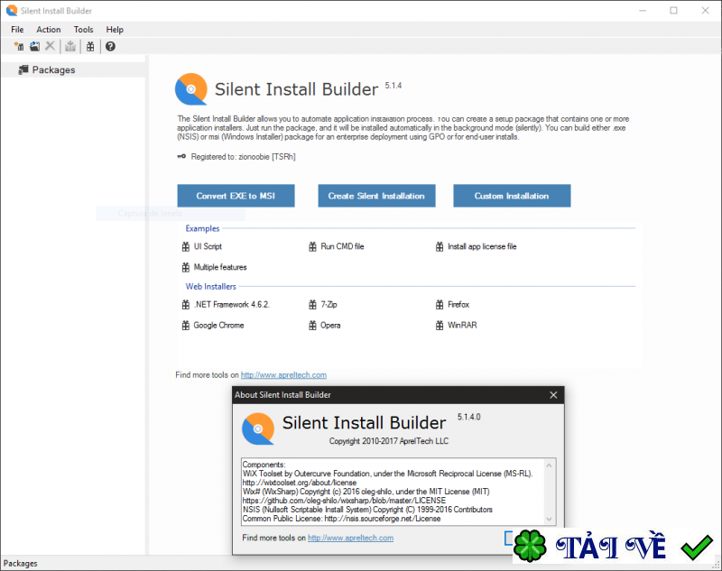722x571 pixels.
Task: Click scroll-down arrow in Components box
Action: 549,519
